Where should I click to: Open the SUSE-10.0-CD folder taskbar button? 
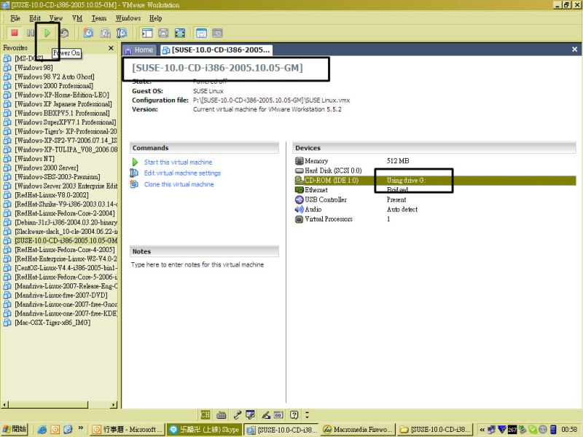tap(435, 430)
